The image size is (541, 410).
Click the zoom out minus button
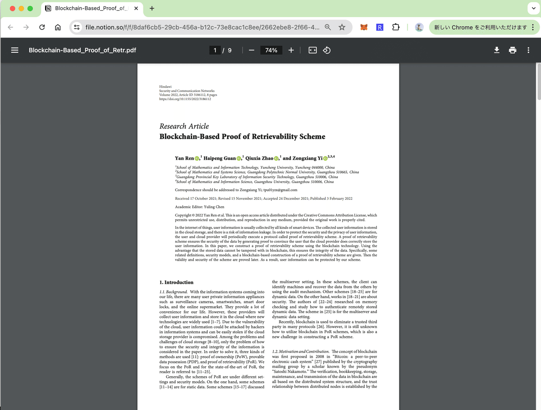(252, 50)
